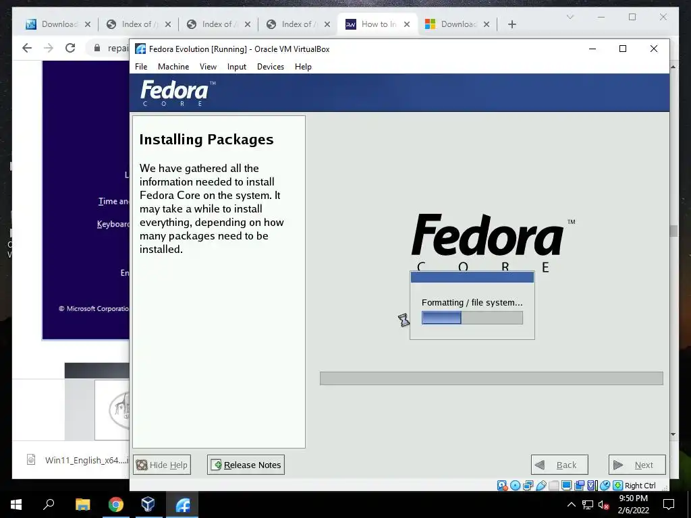Viewport: 691px width, 518px height.
Task: Close the Microsoft-logo Download tab
Action: (487, 24)
